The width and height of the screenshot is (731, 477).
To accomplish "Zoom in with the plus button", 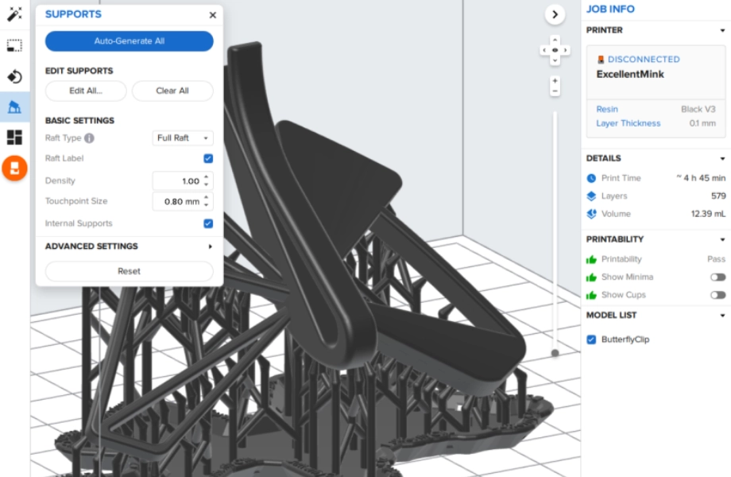I will 555,81.
